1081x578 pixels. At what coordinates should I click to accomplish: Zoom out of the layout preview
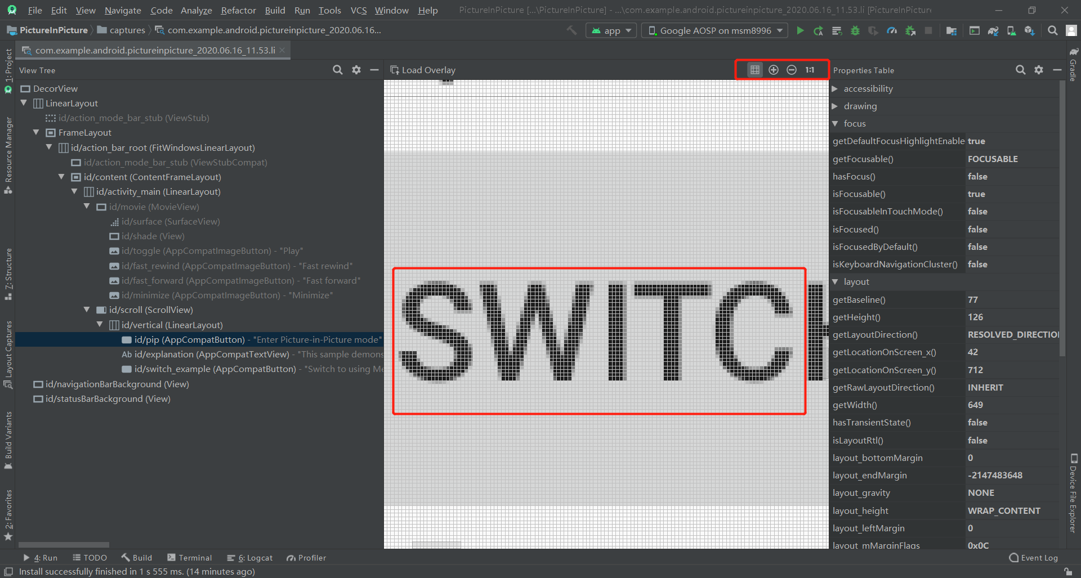(792, 70)
